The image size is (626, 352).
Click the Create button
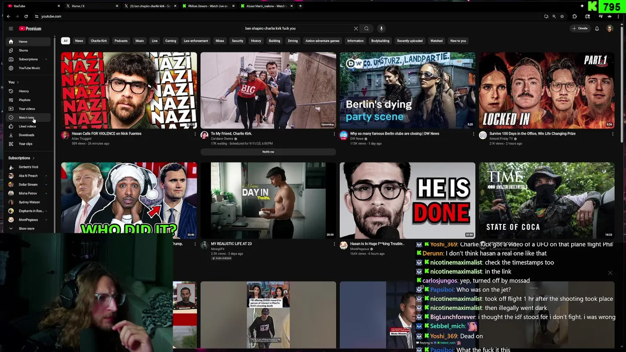[x=580, y=28]
